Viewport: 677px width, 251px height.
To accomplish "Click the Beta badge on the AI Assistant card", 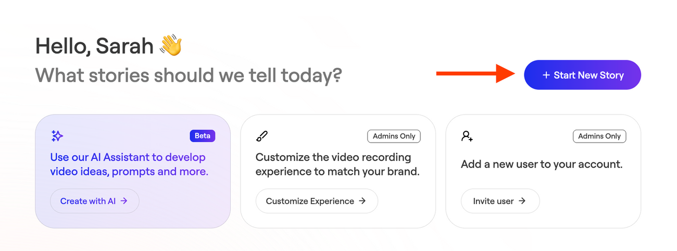I will pos(203,136).
